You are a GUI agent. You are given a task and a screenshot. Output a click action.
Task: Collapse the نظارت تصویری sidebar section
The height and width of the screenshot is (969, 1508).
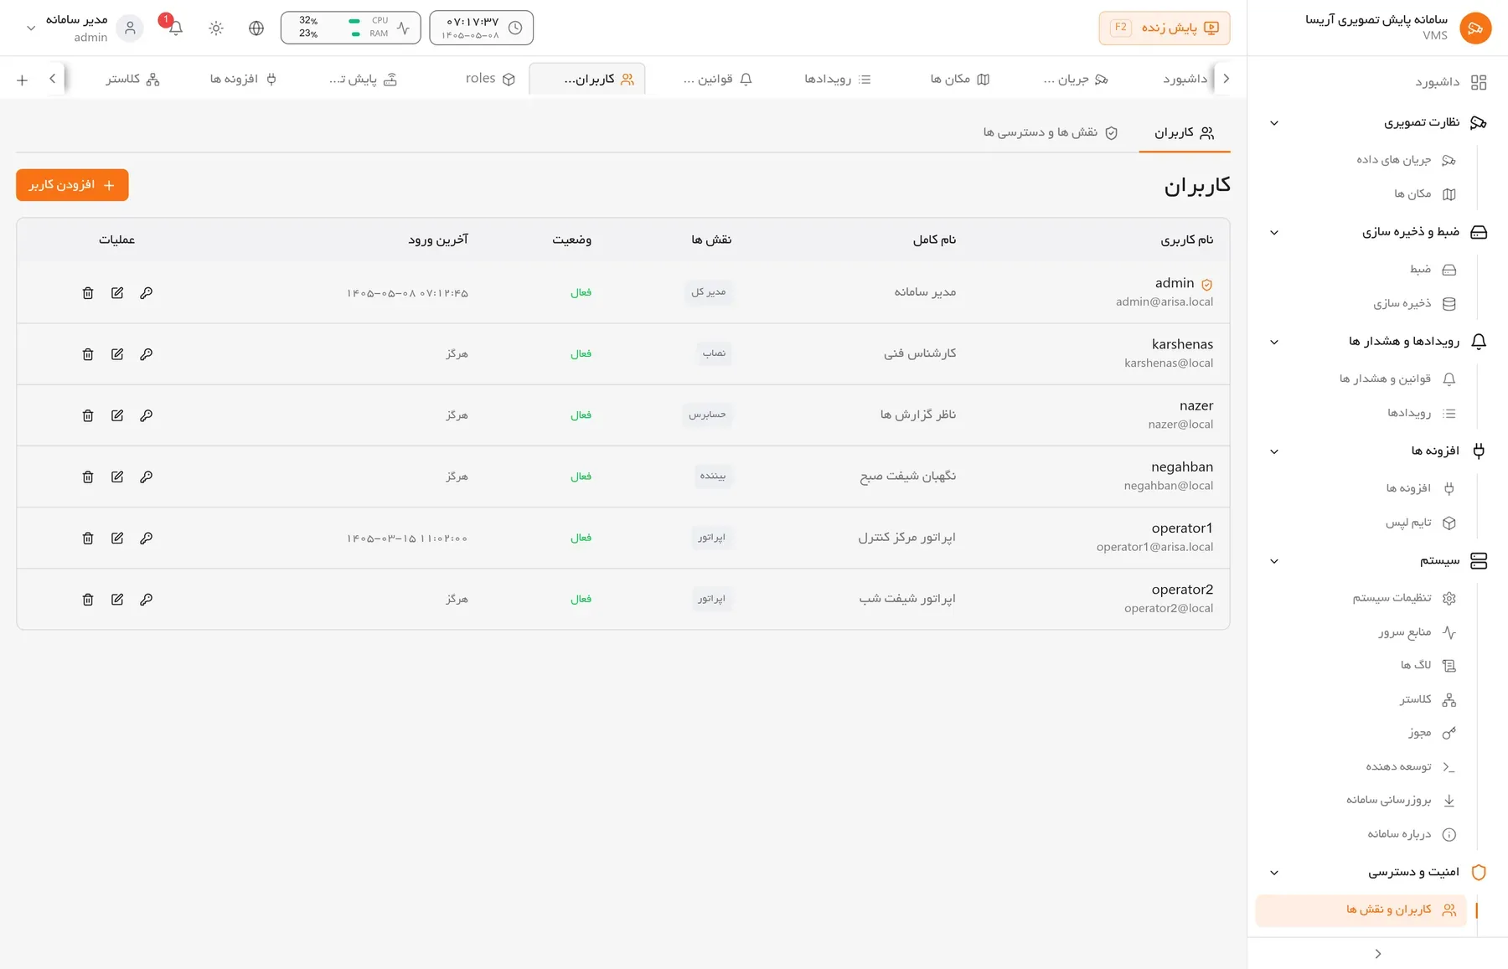coord(1274,123)
